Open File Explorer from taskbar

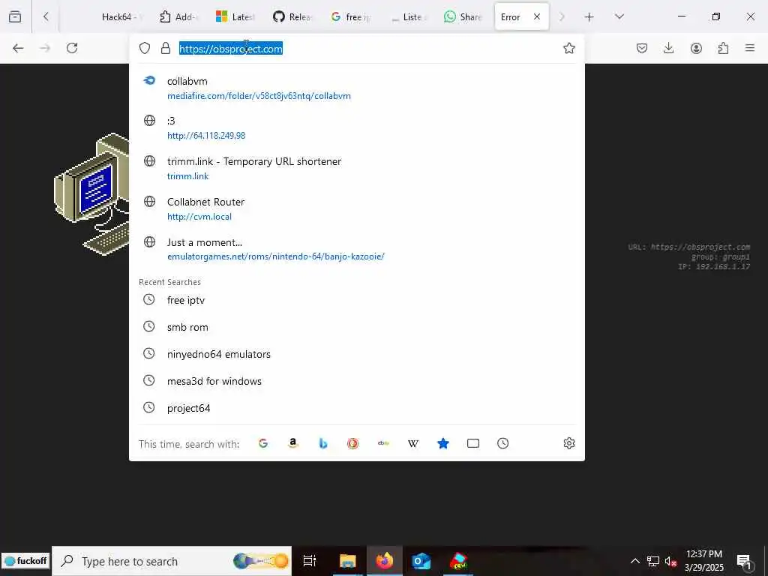pyautogui.click(x=347, y=561)
